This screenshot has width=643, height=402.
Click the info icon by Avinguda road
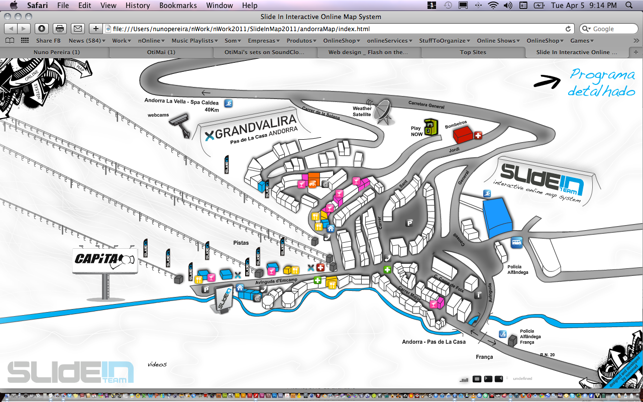point(478,295)
